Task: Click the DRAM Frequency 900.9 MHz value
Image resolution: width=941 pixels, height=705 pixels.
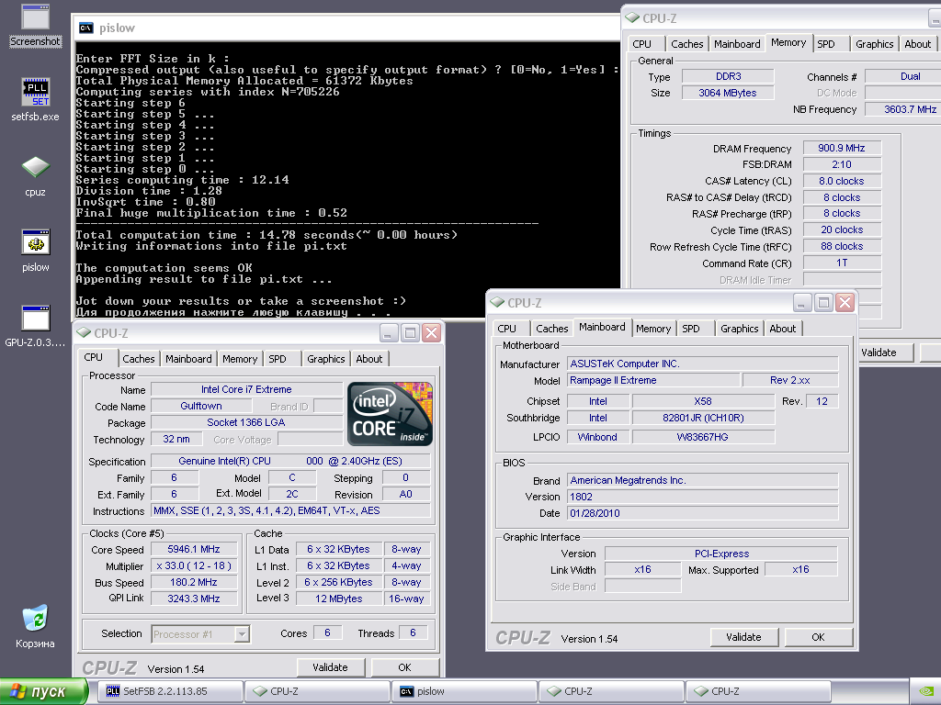Action: (x=842, y=148)
